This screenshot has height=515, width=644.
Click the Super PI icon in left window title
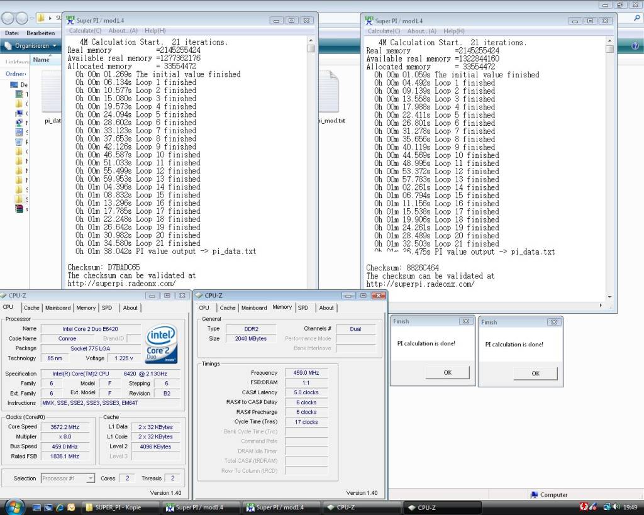[x=70, y=19]
